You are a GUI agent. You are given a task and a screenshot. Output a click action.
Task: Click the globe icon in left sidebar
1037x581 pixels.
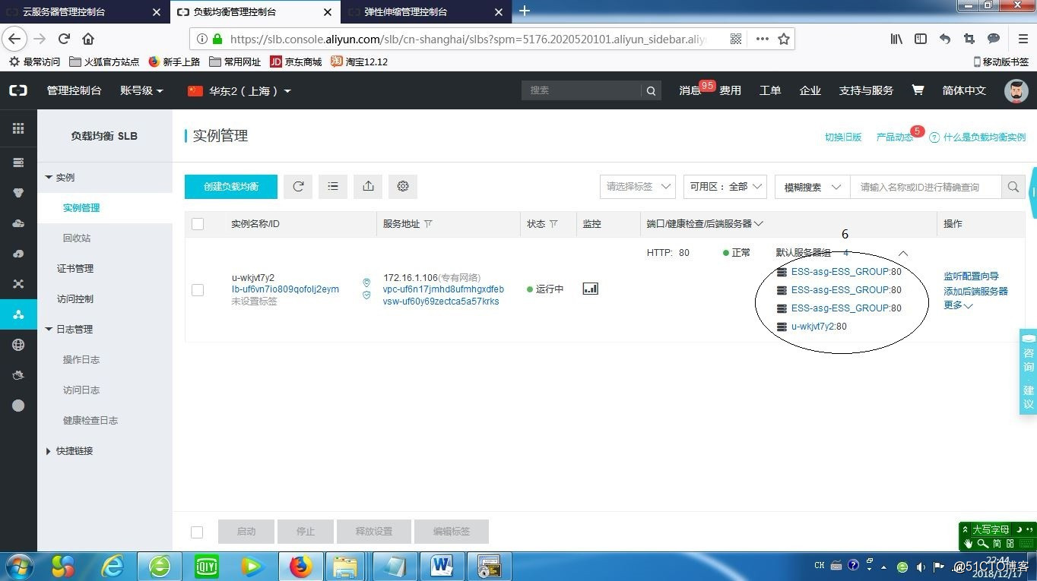point(18,345)
